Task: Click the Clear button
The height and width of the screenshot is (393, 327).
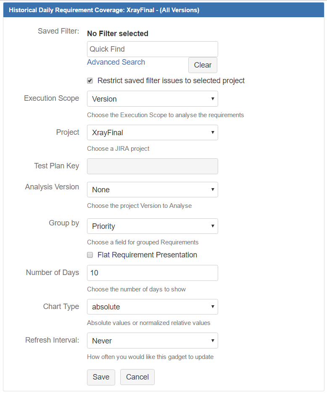Action: tap(203, 65)
